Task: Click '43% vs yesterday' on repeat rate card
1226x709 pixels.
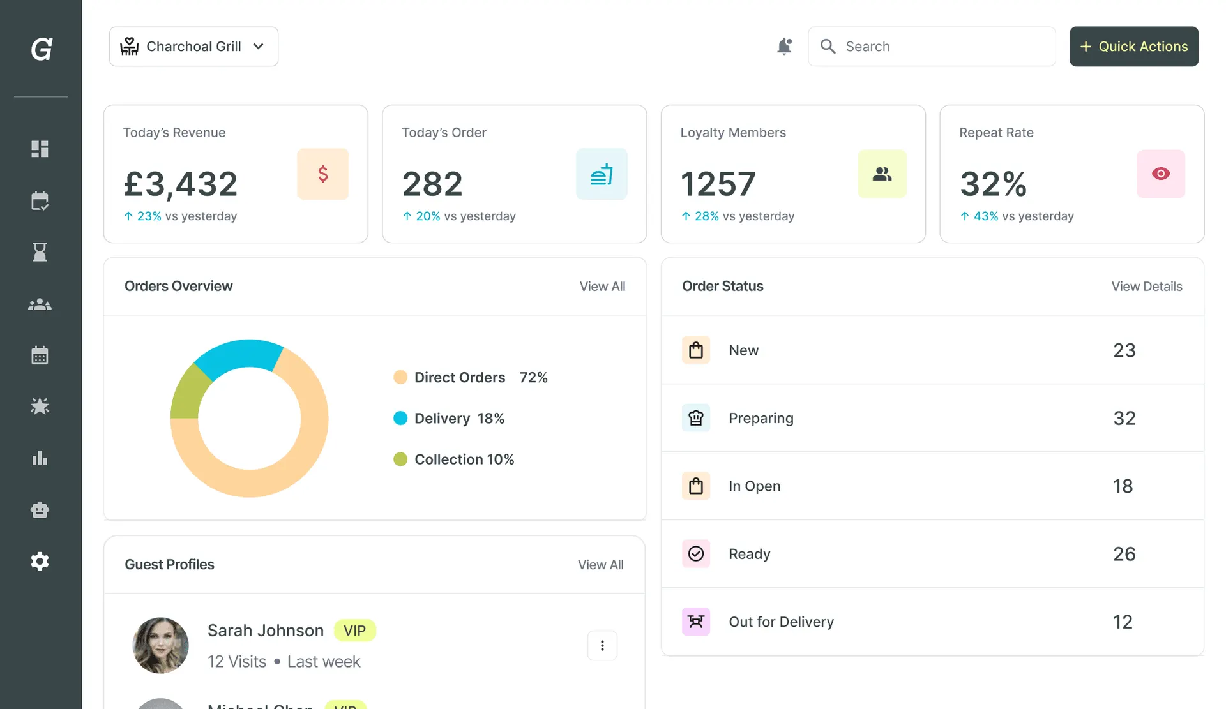Action: [x=1017, y=216]
